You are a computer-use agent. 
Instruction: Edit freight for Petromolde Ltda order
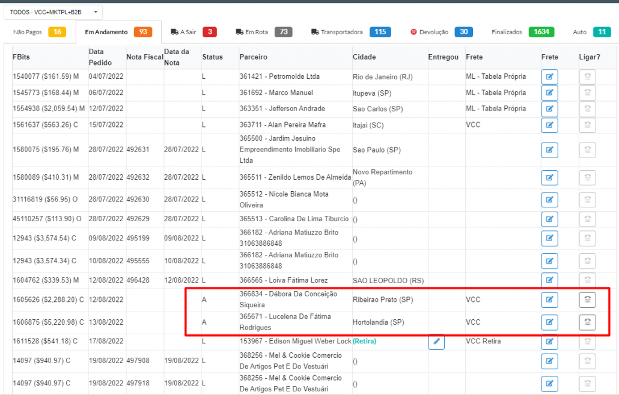coord(549,77)
